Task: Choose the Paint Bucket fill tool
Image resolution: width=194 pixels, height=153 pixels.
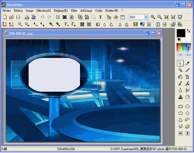Action: point(180,76)
